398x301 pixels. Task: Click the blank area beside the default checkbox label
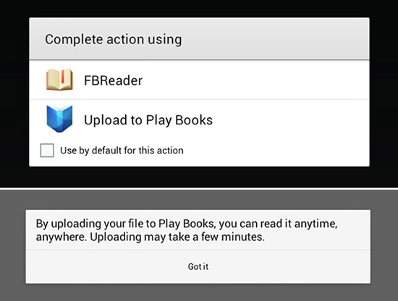(276, 150)
